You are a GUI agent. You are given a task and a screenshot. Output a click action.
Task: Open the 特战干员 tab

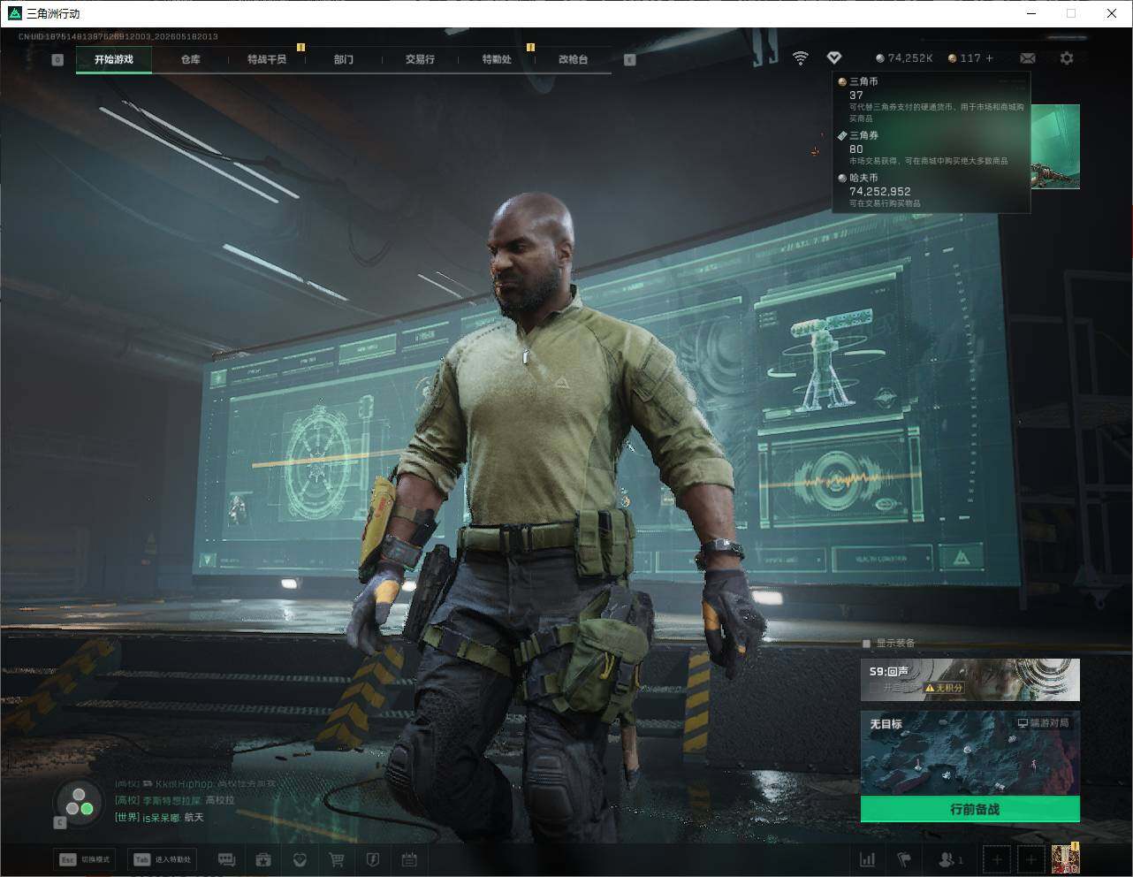click(x=267, y=59)
